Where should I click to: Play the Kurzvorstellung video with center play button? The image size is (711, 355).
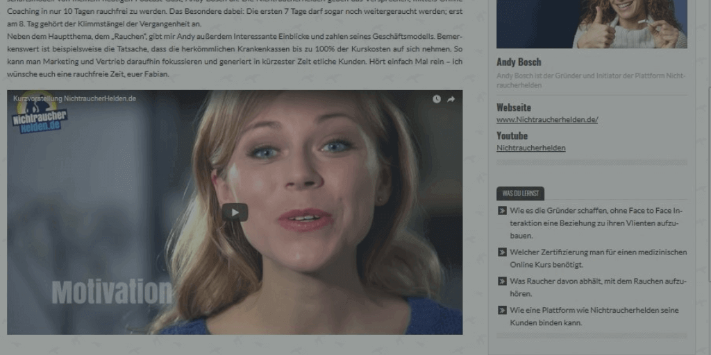point(235,212)
